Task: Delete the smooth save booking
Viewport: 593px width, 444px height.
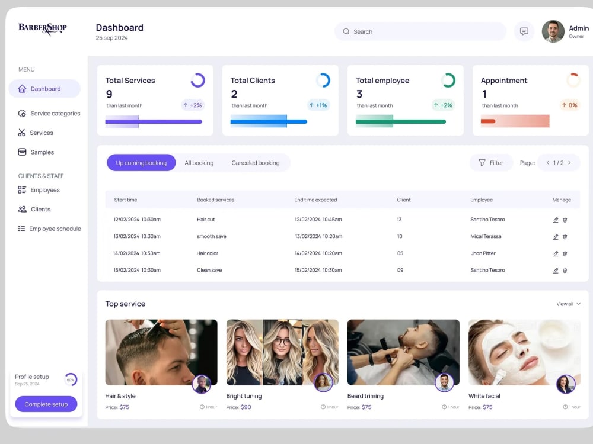Action: coord(565,237)
